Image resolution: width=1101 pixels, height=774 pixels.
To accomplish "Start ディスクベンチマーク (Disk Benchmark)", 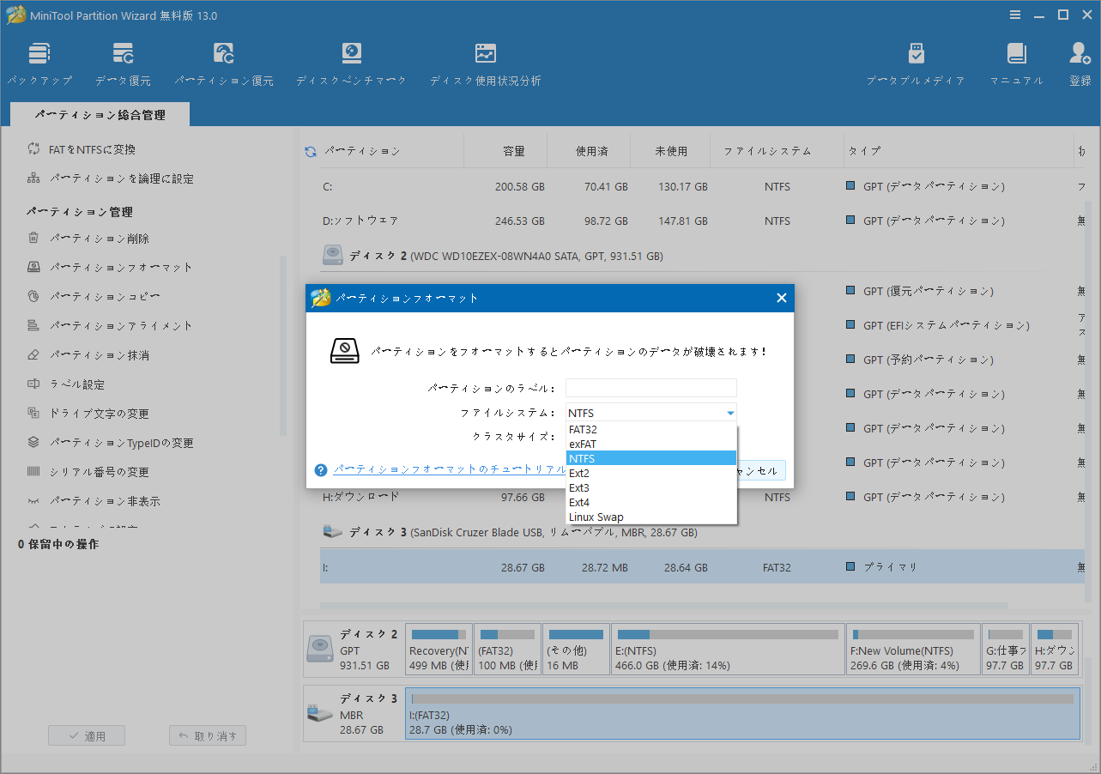I will (351, 62).
